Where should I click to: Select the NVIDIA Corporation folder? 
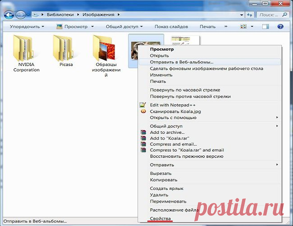26,54
